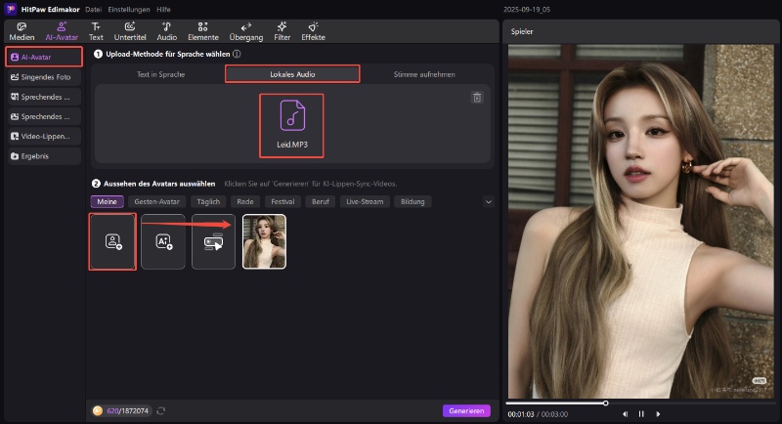Click the Spieler panel title

[x=522, y=31]
